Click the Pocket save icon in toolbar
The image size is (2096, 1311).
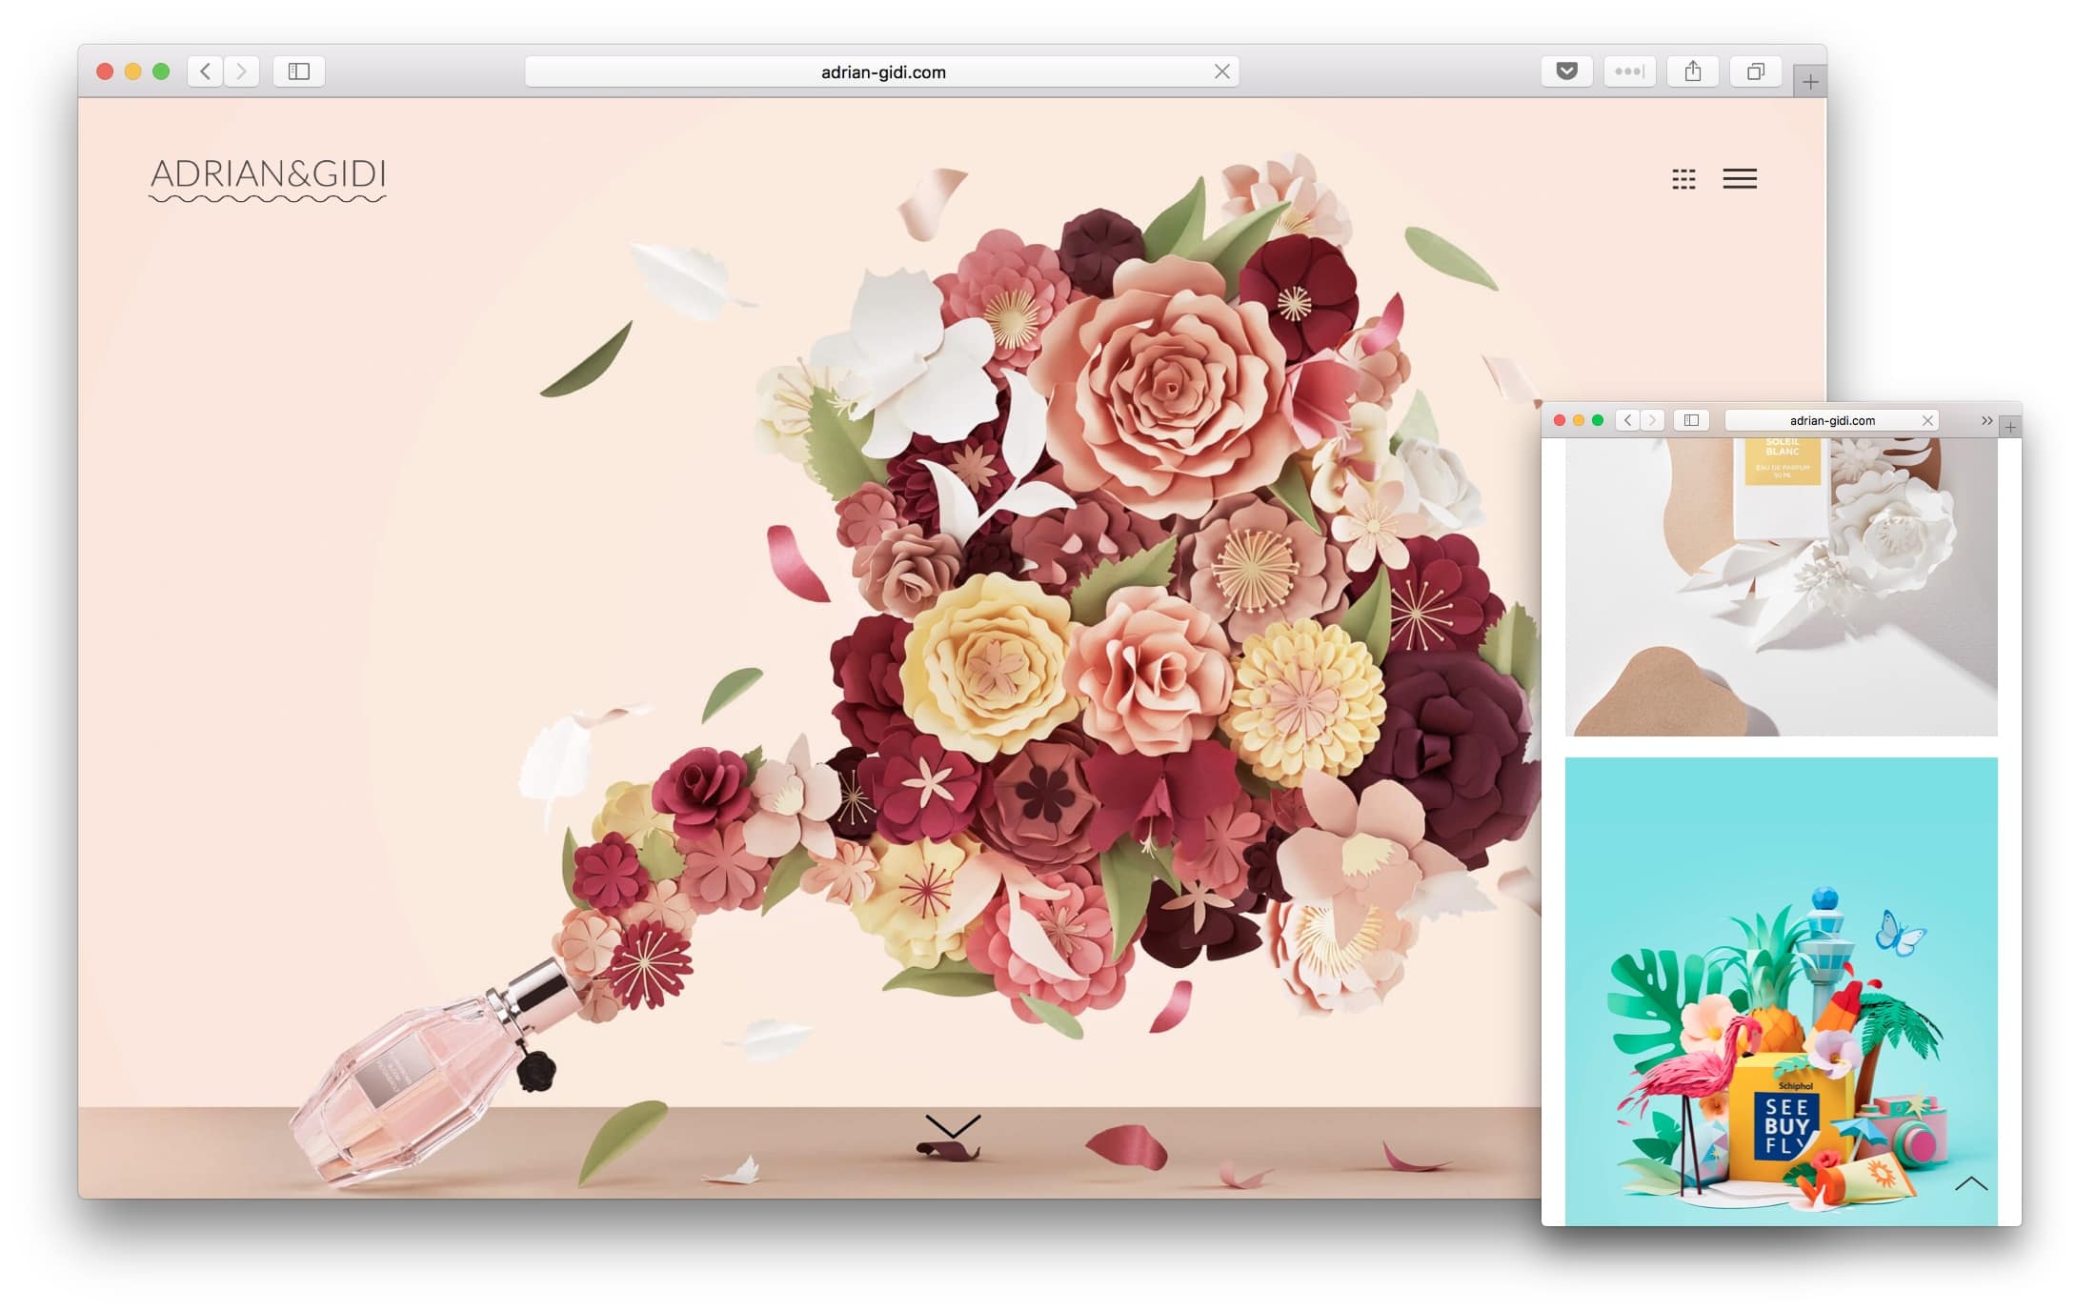pyautogui.click(x=1566, y=71)
